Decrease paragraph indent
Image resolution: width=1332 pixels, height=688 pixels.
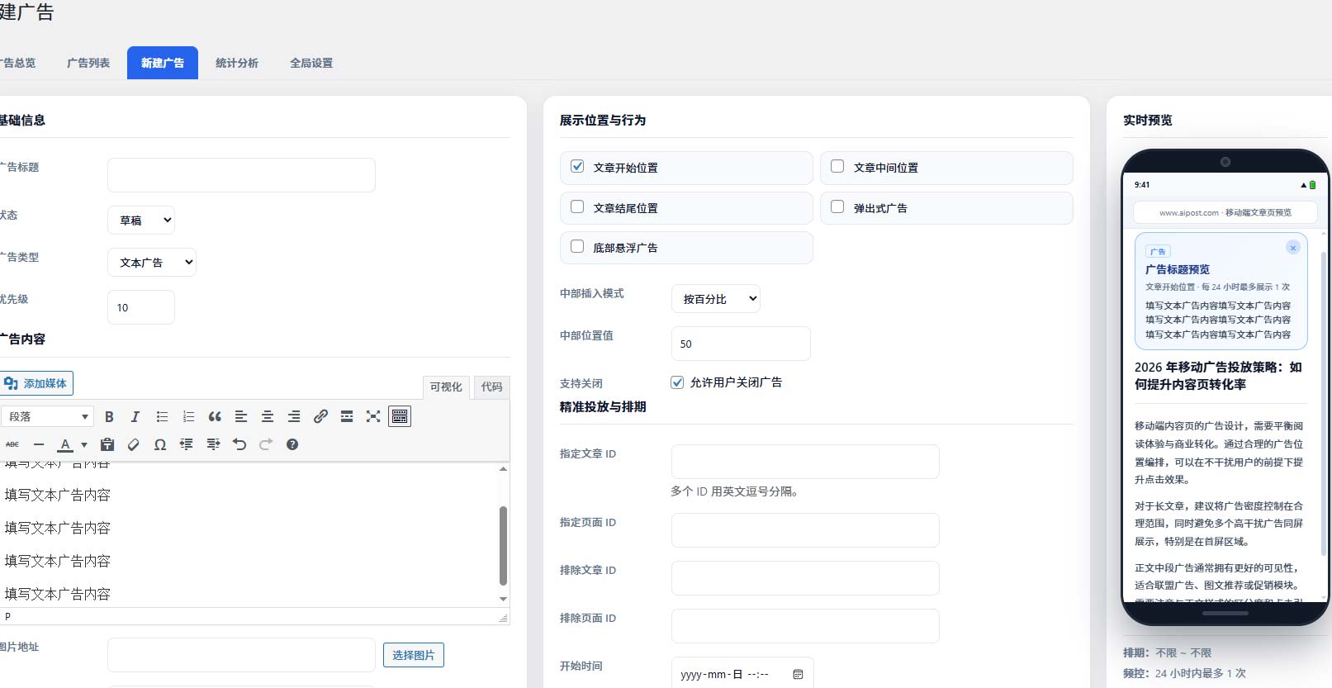tap(187, 444)
